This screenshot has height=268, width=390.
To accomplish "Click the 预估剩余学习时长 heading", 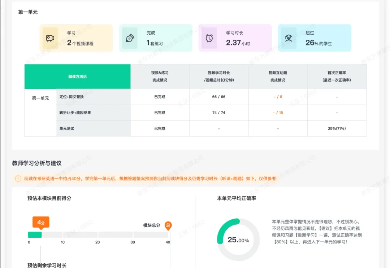I will tap(47, 265).
